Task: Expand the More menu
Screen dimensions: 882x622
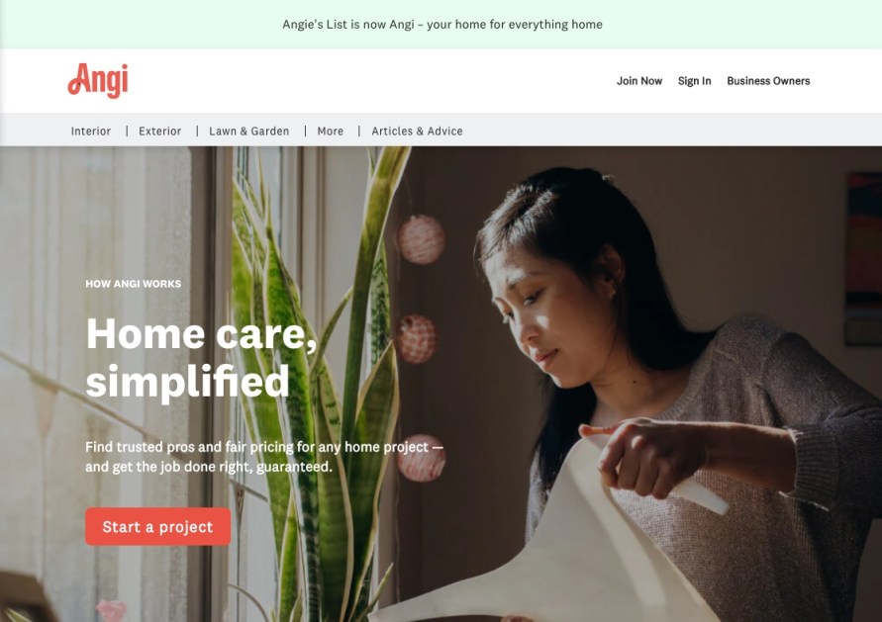Action: point(331,131)
